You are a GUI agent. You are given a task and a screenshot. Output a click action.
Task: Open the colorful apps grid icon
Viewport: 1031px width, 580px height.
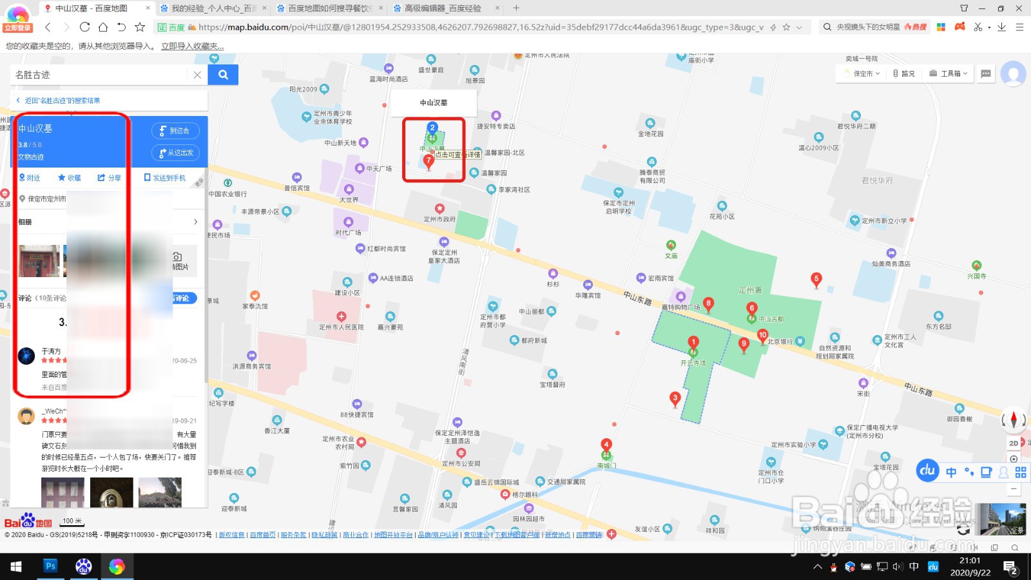coord(941,27)
